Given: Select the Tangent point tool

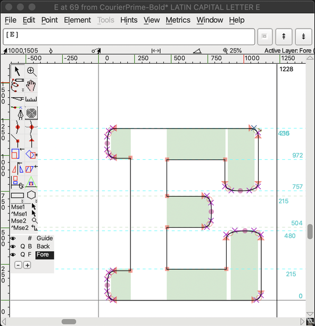Looking at the screenshot, I should point(31,141).
